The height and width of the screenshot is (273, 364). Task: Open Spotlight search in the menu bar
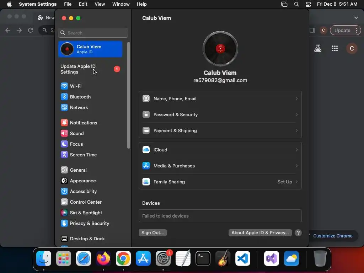click(x=296, y=4)
